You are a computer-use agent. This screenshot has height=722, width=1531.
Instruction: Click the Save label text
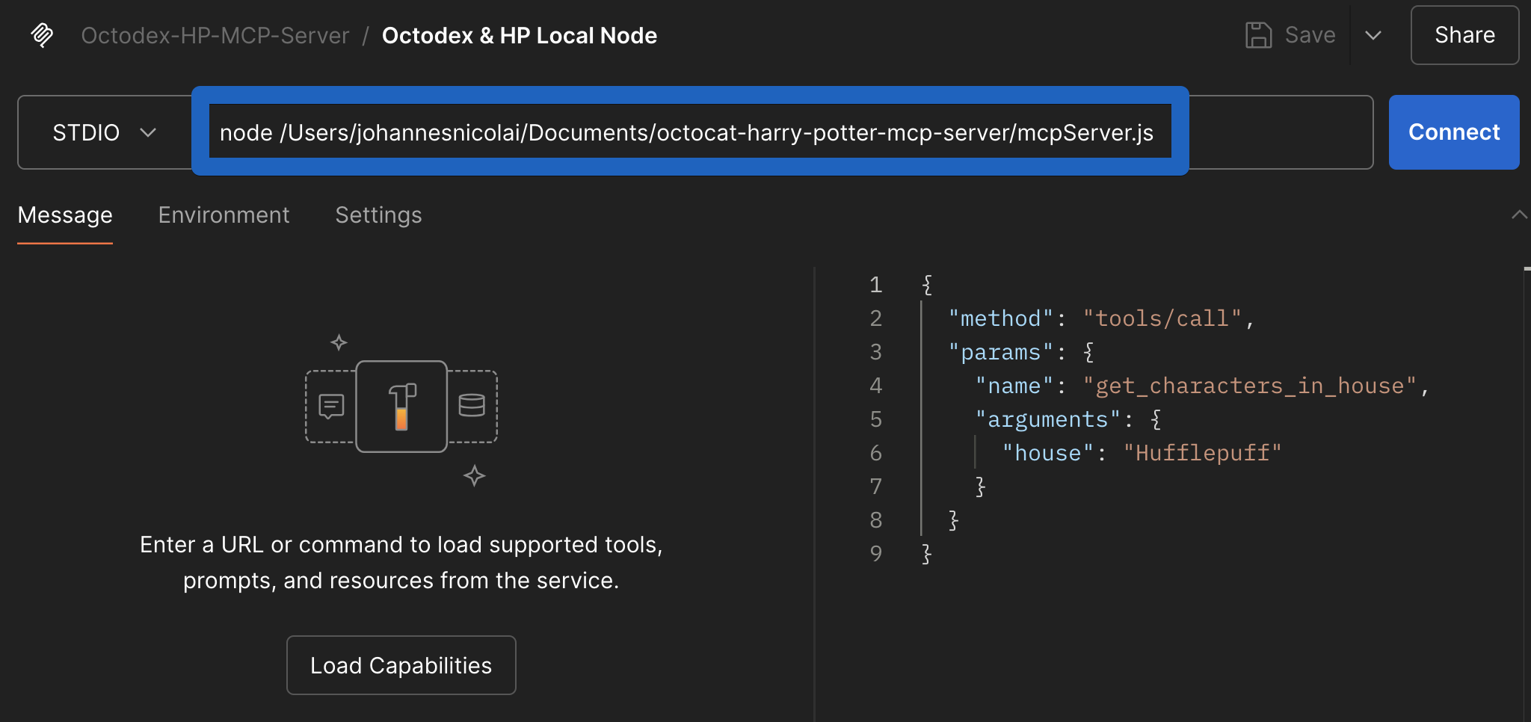tap(1310, 35)
